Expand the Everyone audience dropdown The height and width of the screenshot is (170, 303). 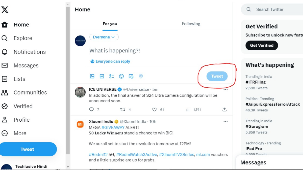104,37
